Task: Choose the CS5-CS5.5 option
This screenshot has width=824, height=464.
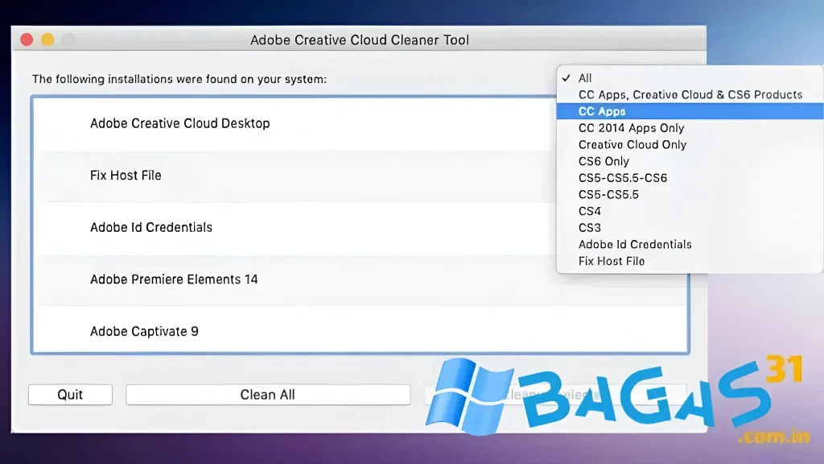Action: 690,195
